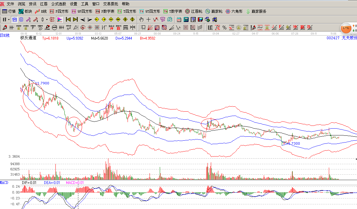Click the orange 67% gauge indicator
357x209 pixels.
pos(346,28)
